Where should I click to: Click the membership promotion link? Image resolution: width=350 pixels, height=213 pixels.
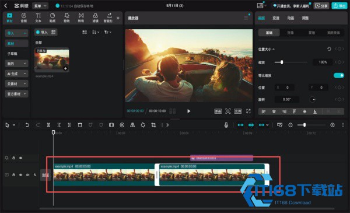[291, 6]
